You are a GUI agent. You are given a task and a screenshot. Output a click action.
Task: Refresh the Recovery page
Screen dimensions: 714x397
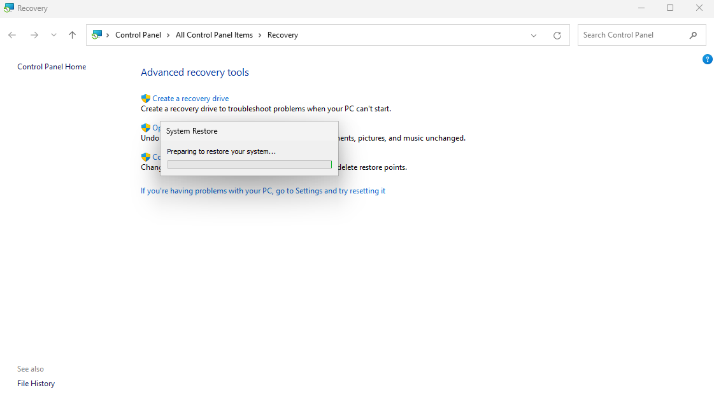click(x=557, y=36)
